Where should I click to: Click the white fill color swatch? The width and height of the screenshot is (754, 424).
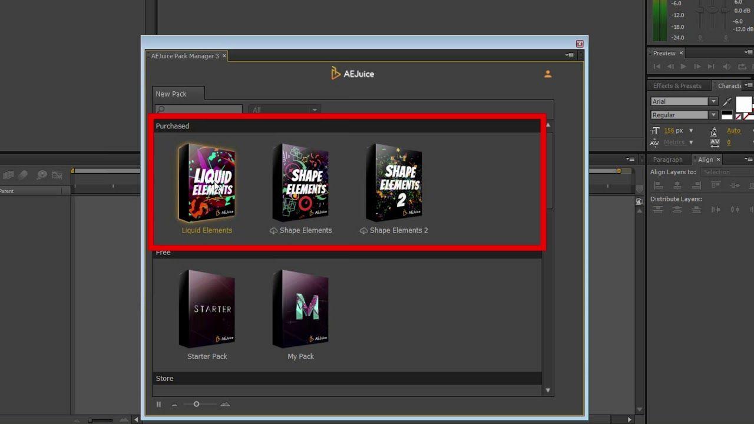(744, 104)
